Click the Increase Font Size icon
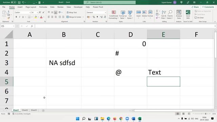This screenshot has width=217, height=122. point(40,13)
